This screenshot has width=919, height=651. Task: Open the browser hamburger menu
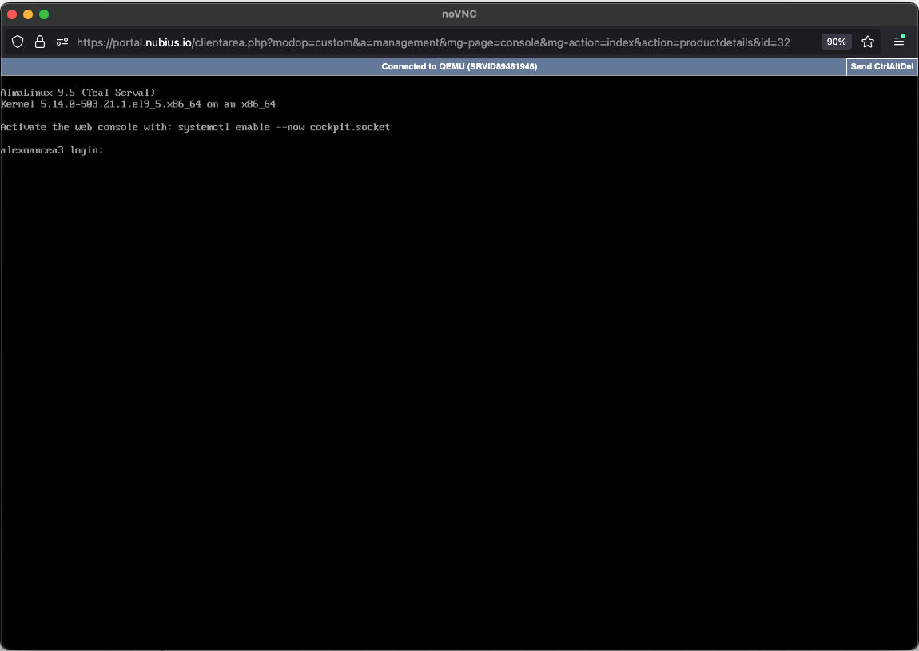(899, 41)
